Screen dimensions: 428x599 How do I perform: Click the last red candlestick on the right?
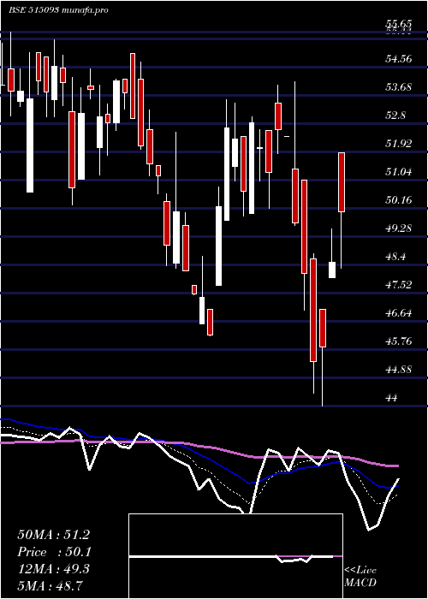pyautogui.click(x=342, y=182)
